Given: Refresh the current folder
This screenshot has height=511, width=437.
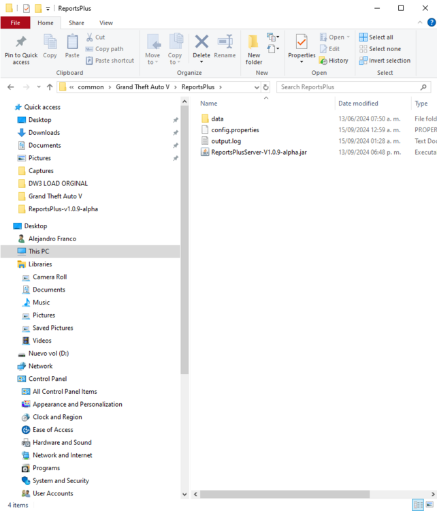Looking at the screenshot, I should tap(265, 87).
